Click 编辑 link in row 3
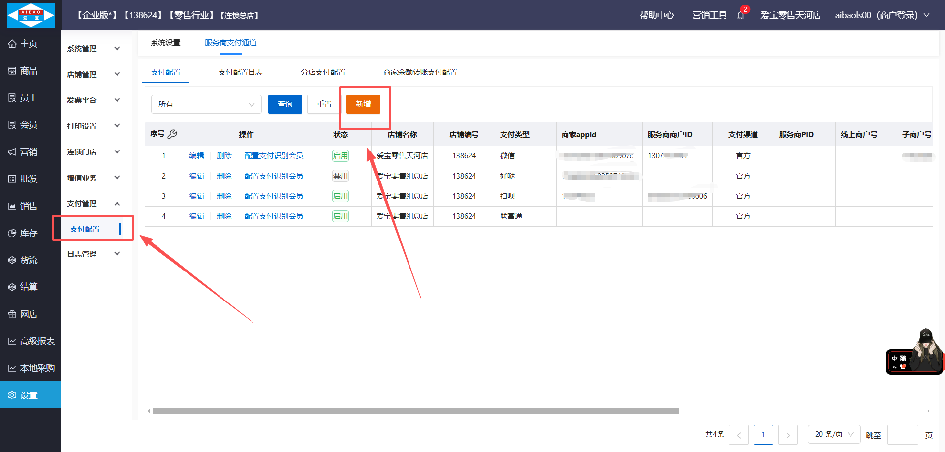The height and width of the screenshot is (452, 945). [196, 196]
